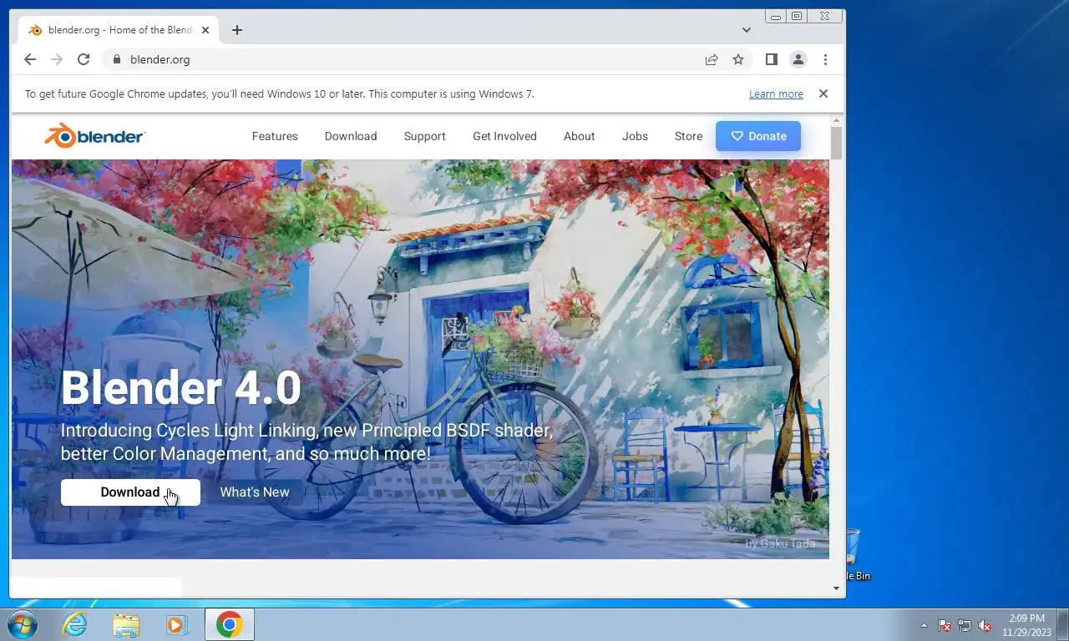The width and height of the screenshot is (1069, 641).
Task: Show hidden system tray icons
Action: pyautogui.click(x=924, y=625)
